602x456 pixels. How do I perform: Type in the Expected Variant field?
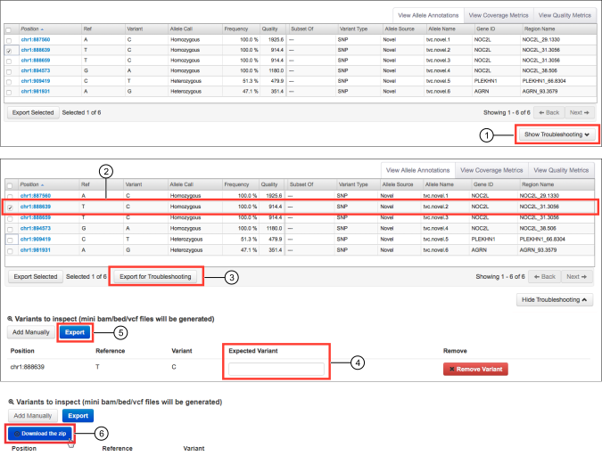[x=276, y=369]
